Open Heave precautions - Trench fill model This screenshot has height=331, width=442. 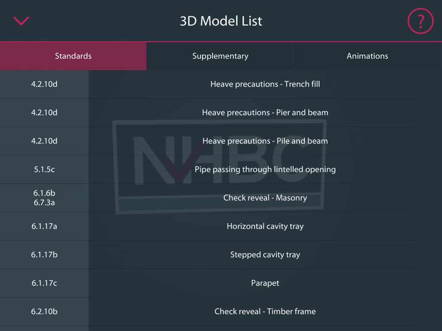click(265, 84)
